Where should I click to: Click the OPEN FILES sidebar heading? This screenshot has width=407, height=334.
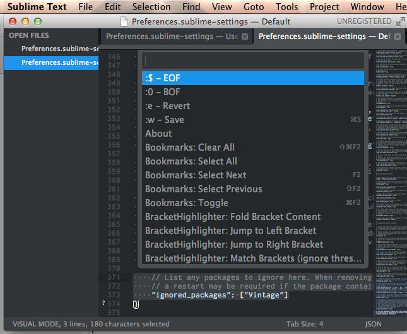click(29, 35)
